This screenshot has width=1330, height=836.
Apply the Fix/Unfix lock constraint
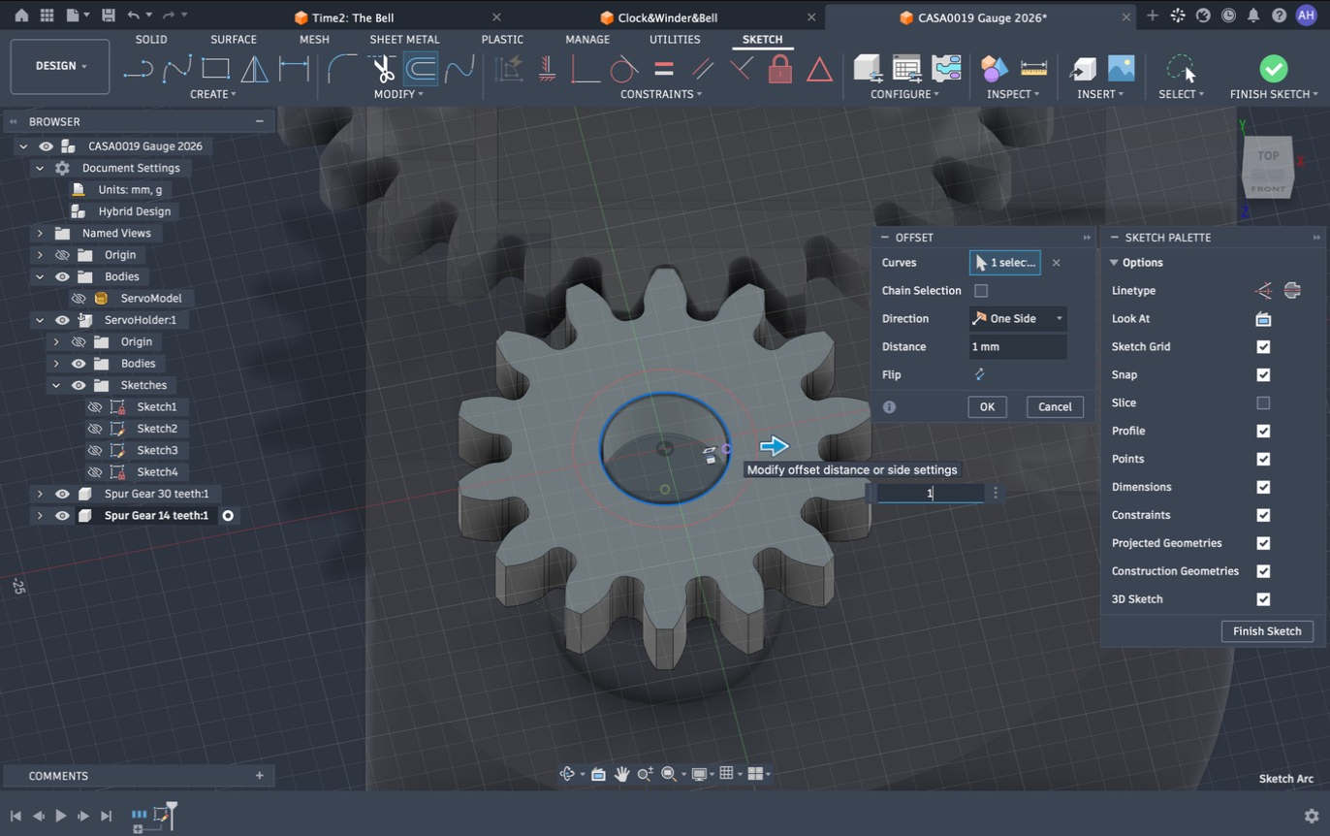[780, 68]
